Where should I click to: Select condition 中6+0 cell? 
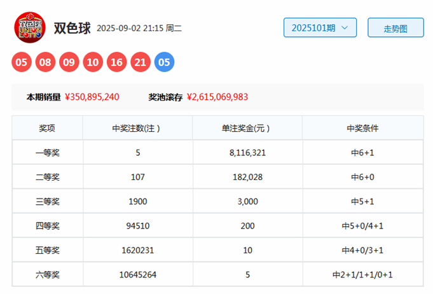(x=362, y=177)
